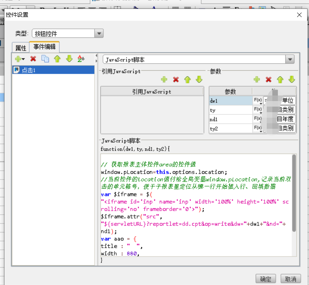Image resolution: width=309 pixels, height=285 pixels.
Task: Edit the value field of the ty2 parameter
Action: [279, 128]
